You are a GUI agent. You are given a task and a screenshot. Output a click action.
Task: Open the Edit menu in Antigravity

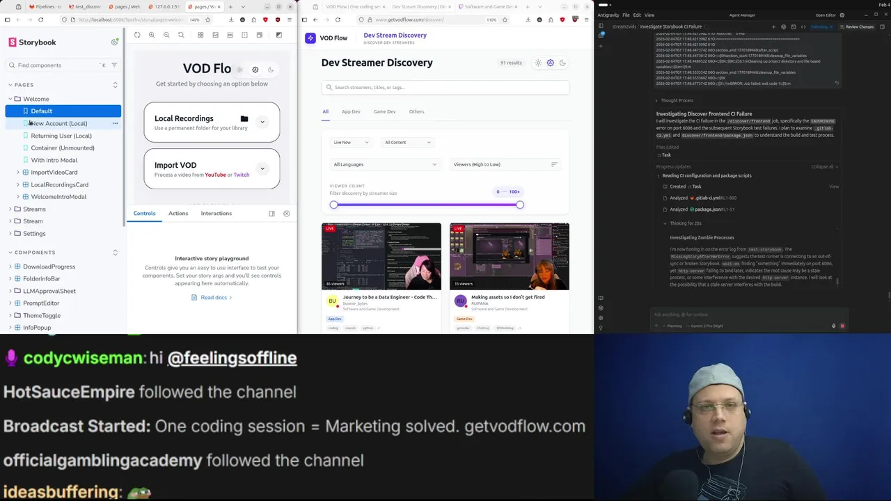pos(637,15)
